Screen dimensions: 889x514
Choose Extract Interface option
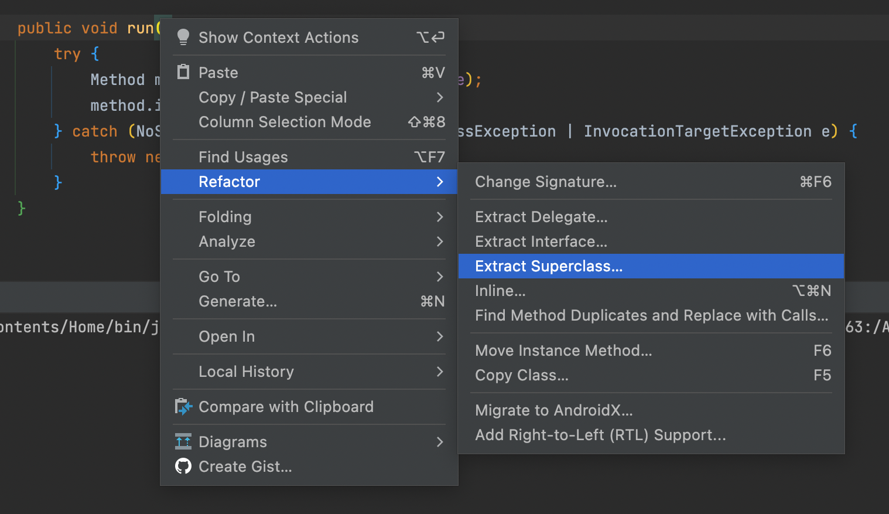(x=541, y=241)
